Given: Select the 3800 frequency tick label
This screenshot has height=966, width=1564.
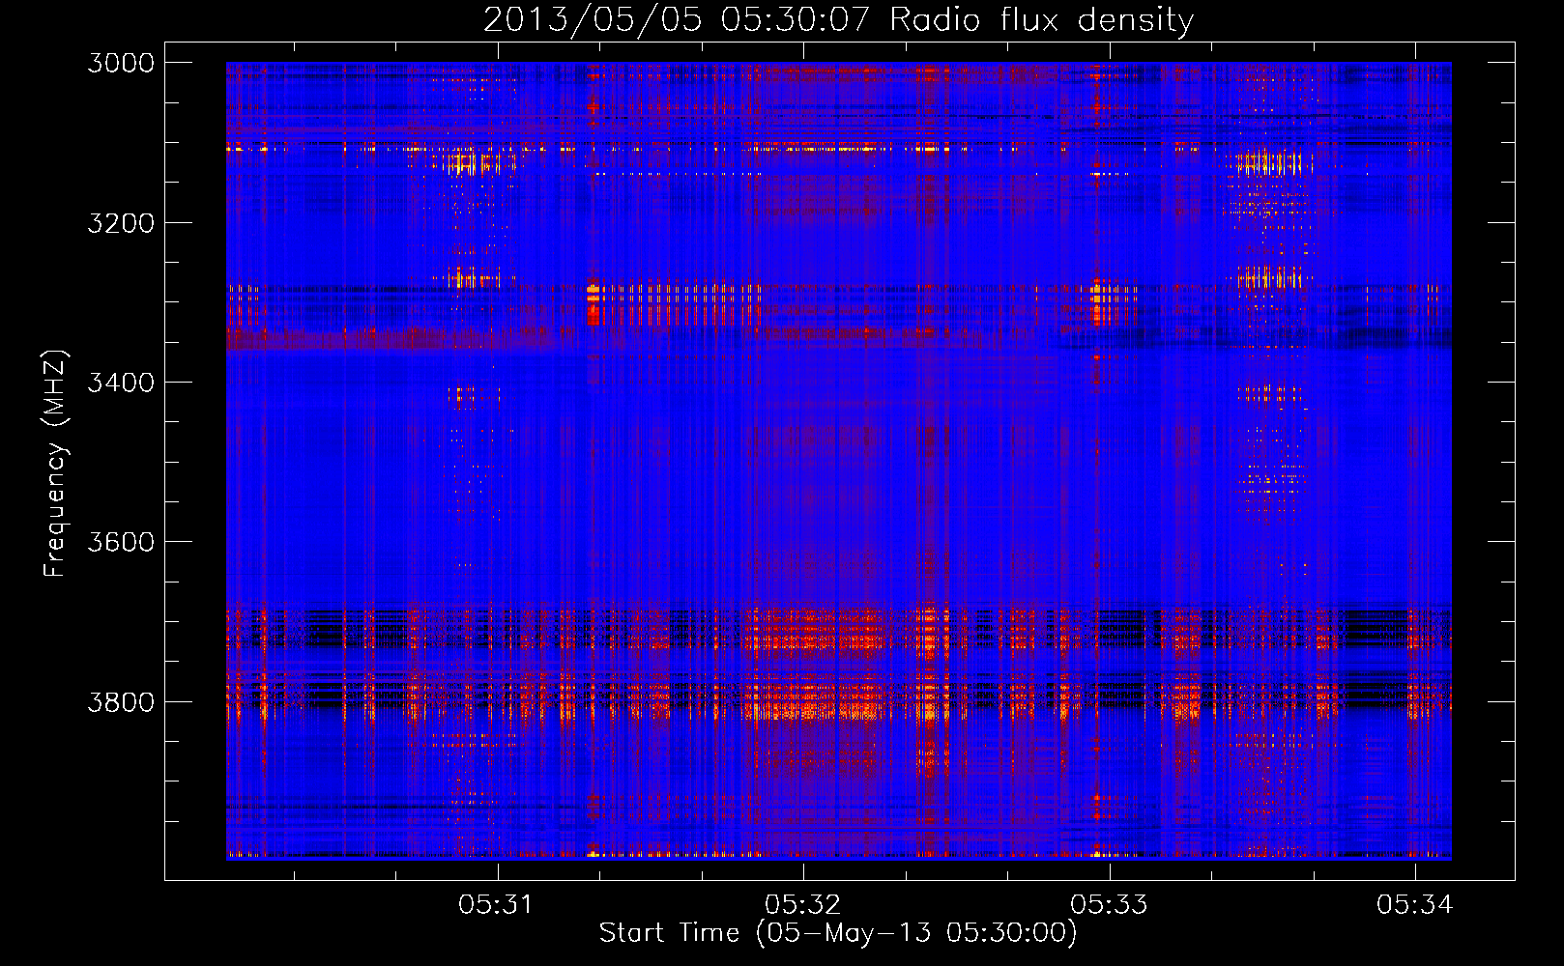Looking at the screenshot, I should pos(121,701).
